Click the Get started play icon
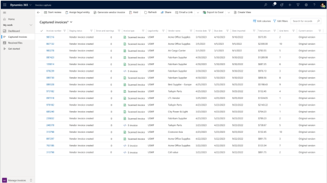The width and height of the screenshot is (327, 183). 5,49
